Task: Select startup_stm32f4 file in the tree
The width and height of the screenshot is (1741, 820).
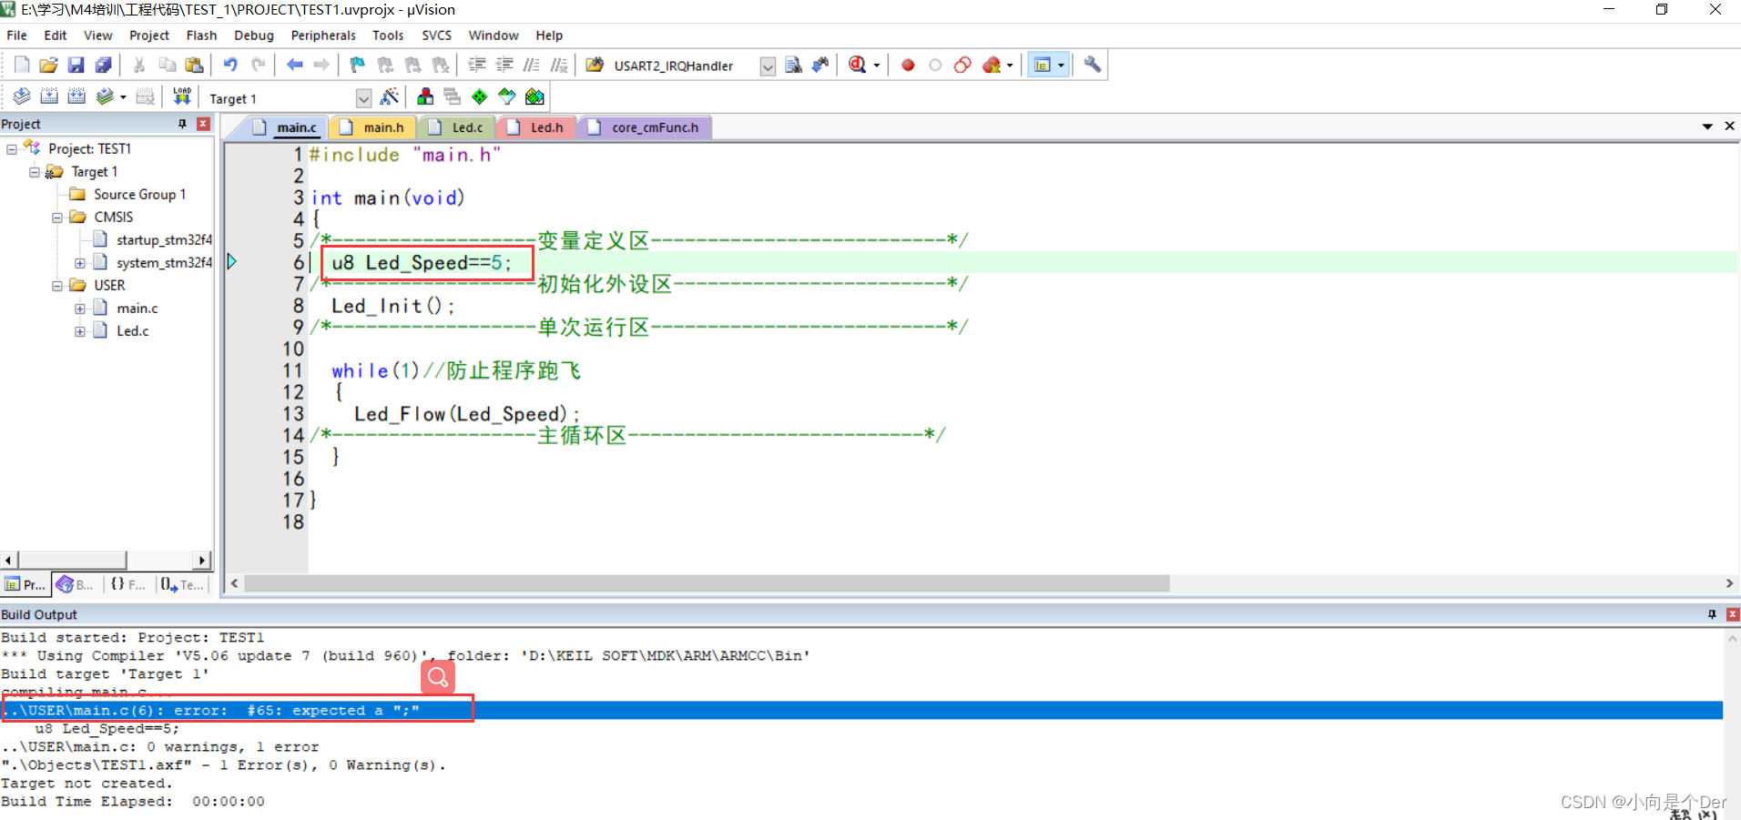Action: [164, 240]
